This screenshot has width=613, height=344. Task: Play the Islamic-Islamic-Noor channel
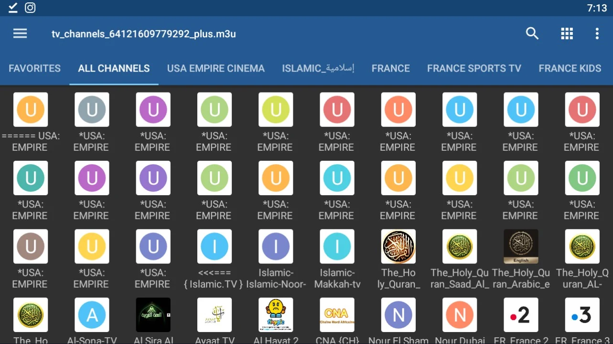coord(276,260)
